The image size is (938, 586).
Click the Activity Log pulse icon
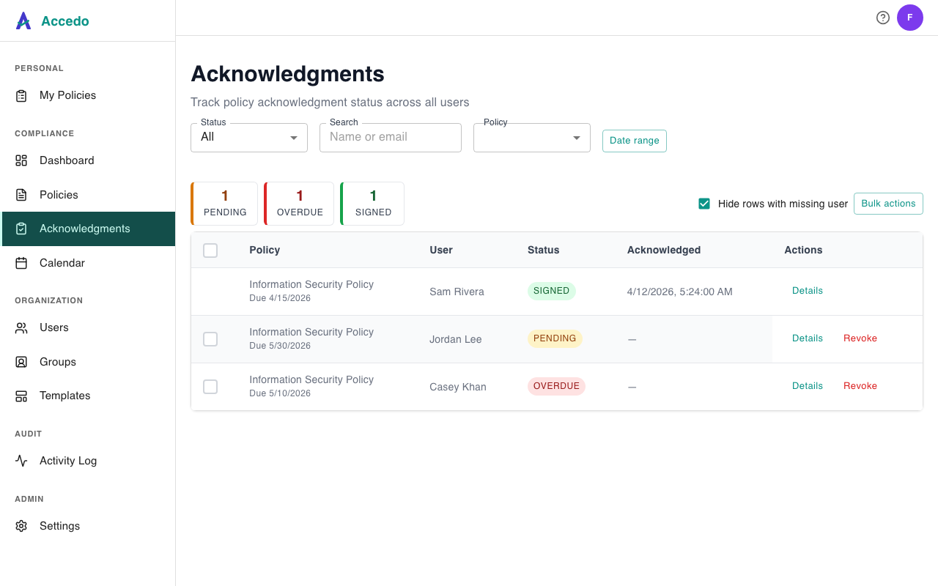tap(21, 461)
